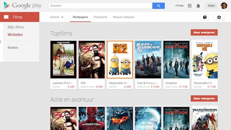Click the blue search magnifier button

click(x=158, y=6)
